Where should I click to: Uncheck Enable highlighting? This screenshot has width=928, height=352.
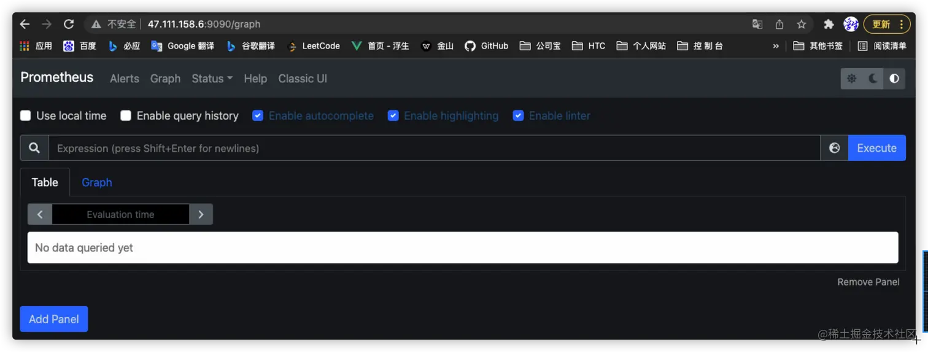tap(393, 115)
